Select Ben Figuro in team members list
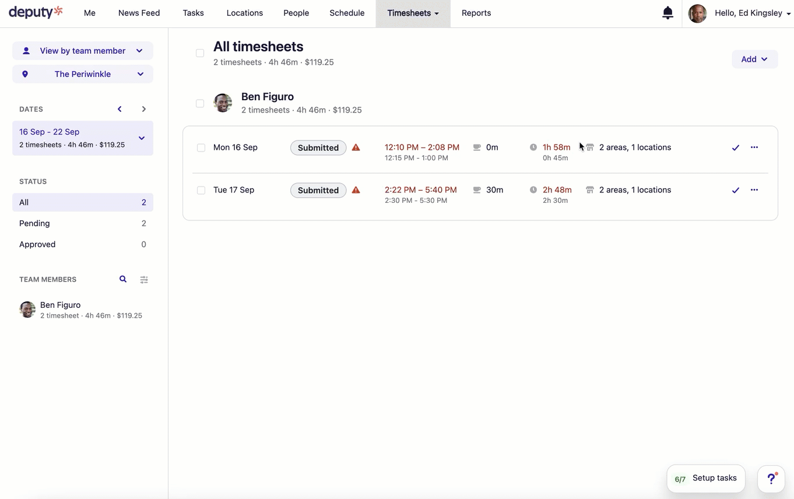Screen dimensions: 794x499 click(83, 310)
